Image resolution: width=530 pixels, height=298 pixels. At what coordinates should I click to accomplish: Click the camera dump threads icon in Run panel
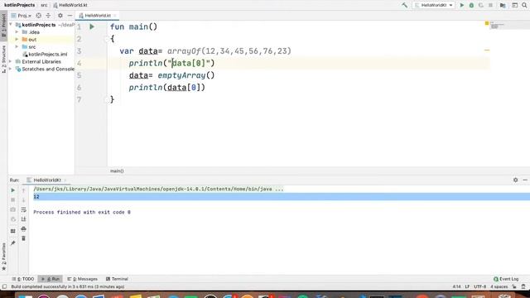[x=13, y=209]
